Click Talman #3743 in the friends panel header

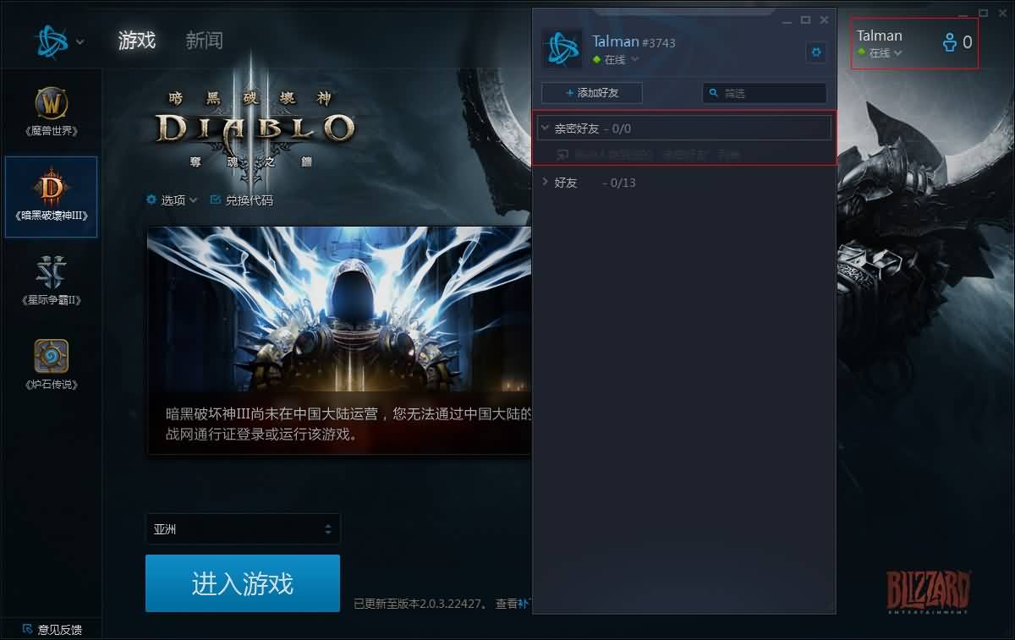(x=634, y=41)
